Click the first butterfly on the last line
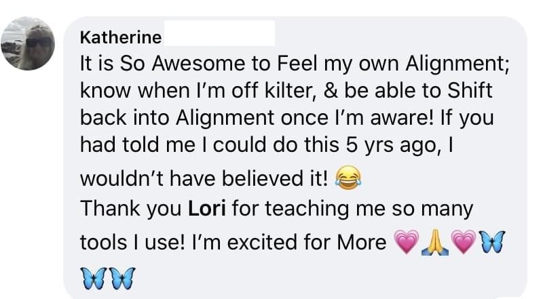The width and height of the screenshot is (543, 299). [x=94, y=276]
